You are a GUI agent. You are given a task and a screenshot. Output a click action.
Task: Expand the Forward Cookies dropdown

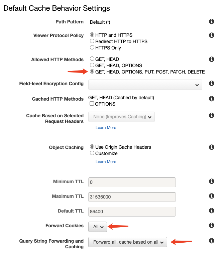98,227
